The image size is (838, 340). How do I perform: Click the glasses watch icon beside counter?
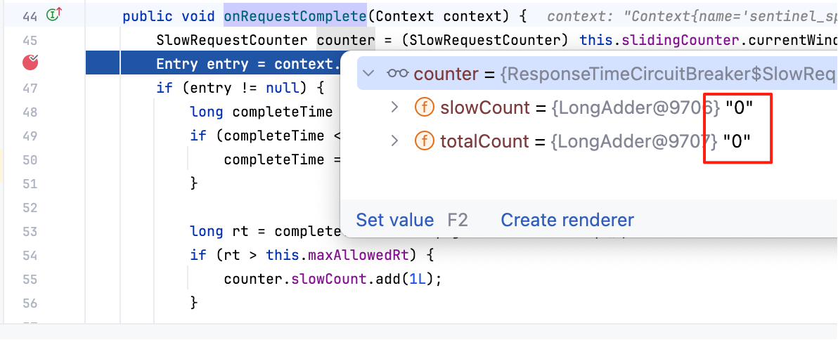(x=397, y=73)
